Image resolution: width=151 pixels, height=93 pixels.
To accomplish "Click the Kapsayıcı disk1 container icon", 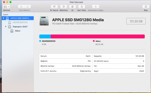I will point(10,27).
